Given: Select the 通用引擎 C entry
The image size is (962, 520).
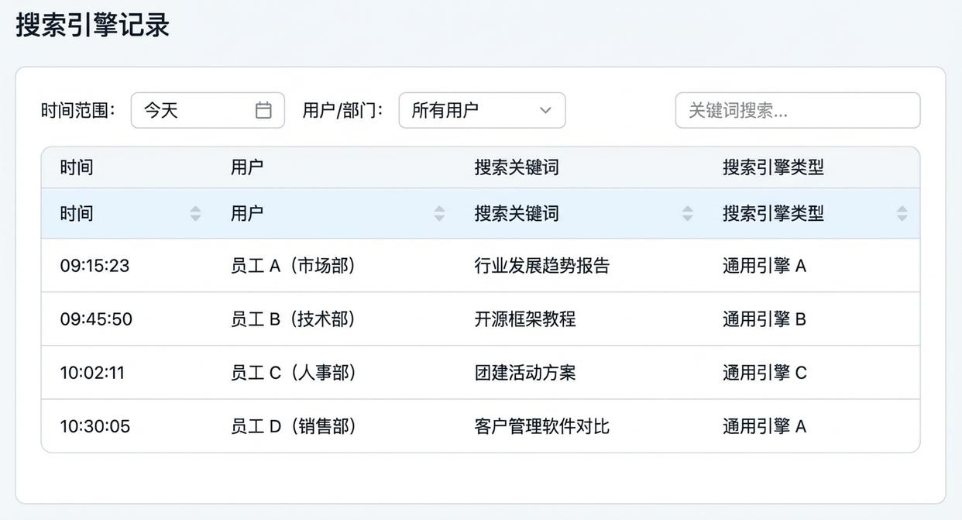Looking at the screenshot, I should pyautogui.click(x=764, y=372).
